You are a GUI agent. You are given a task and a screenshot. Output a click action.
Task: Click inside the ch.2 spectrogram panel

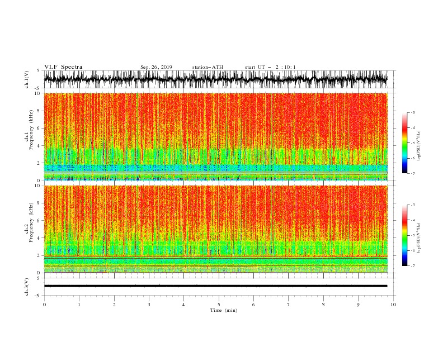(215, 229)
